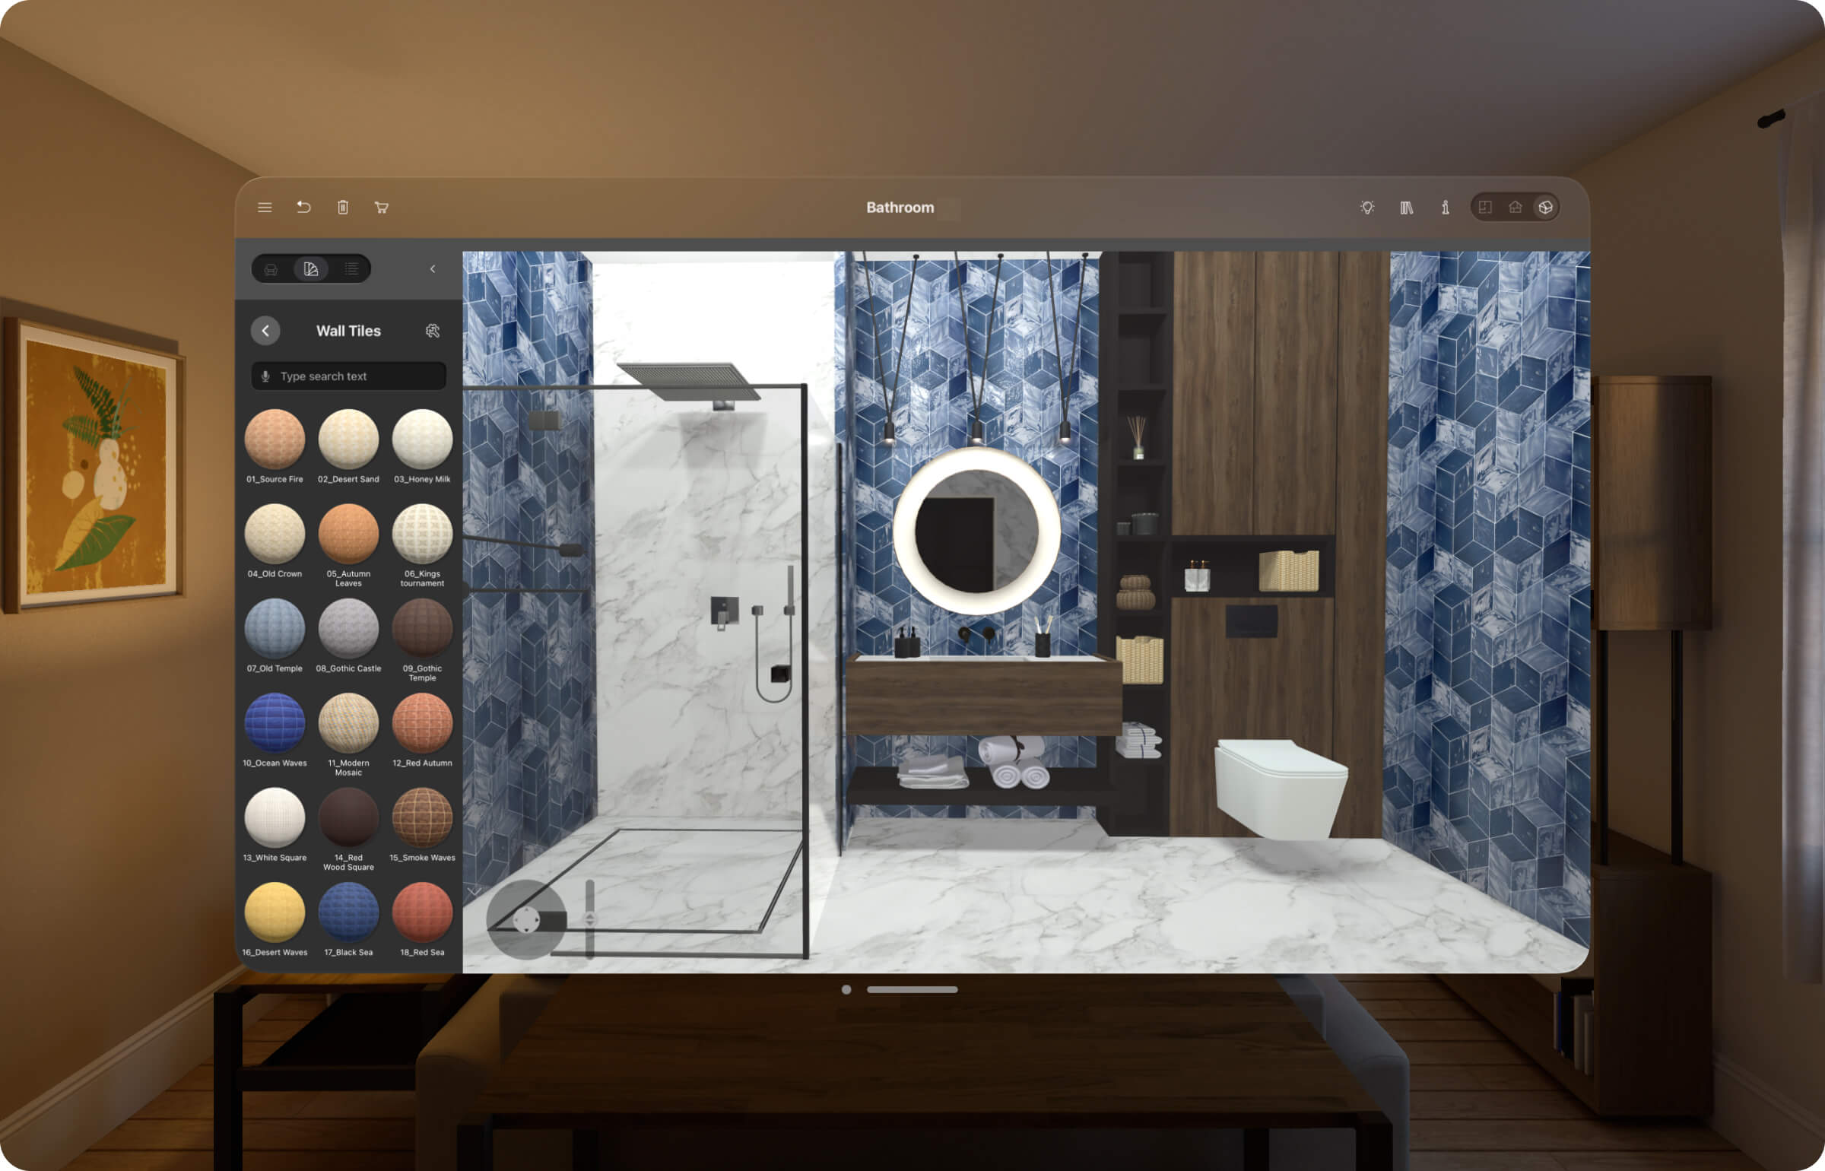Select the human figure/scale icon
Screen dimensions: 1825x1171
point(1445,206)
